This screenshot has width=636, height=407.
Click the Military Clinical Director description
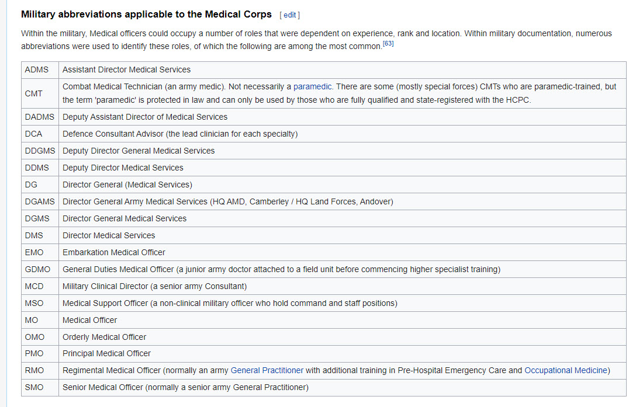point(154,286)
